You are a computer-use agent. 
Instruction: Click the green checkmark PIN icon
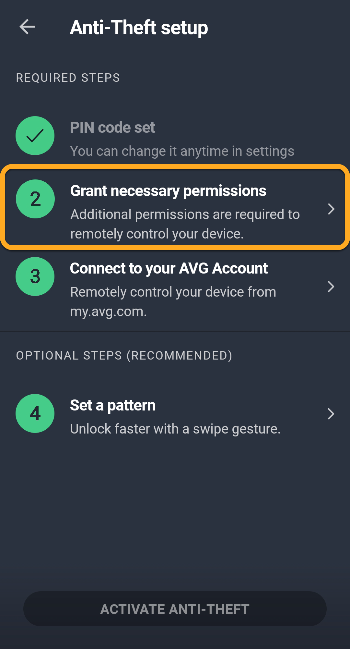(x=35, y=136)
